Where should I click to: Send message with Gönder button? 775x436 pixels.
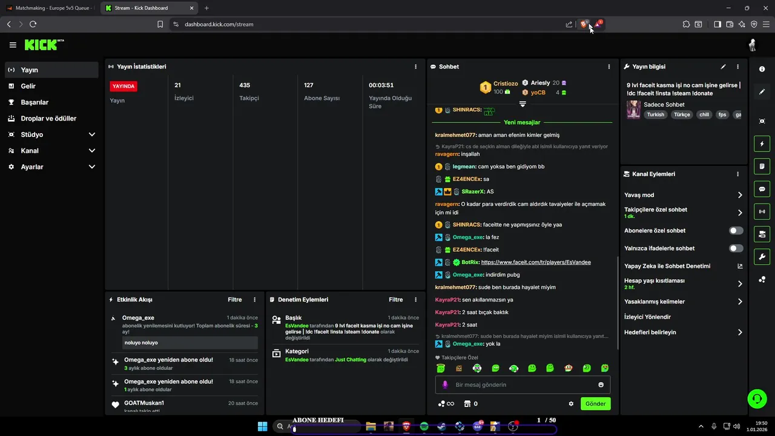coord(596,404)
